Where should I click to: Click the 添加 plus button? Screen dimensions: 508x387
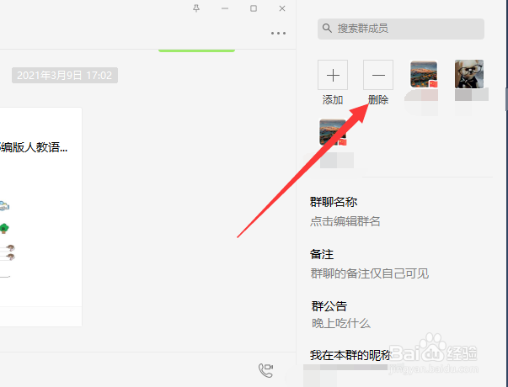(x=333, y=75)
